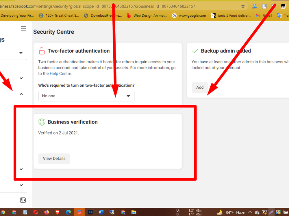Collapse the expanded sidebar section with up chevron
This screenshot has height=216, width=289.
(x=21, y=94)
